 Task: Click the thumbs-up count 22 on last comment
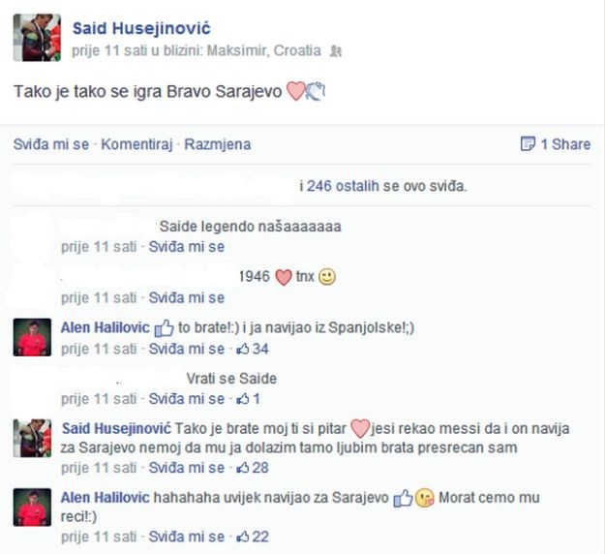[253, 537]
